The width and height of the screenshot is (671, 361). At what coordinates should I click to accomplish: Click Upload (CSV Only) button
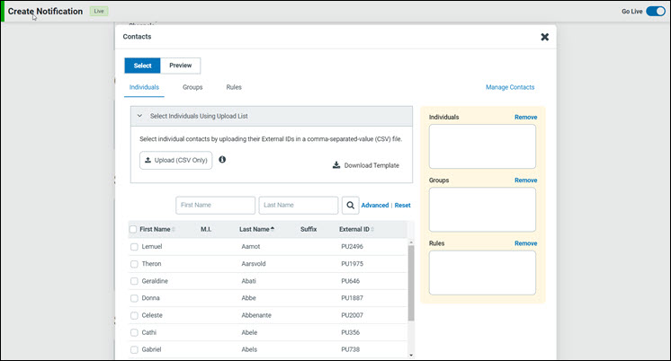(x=176, y=161)
